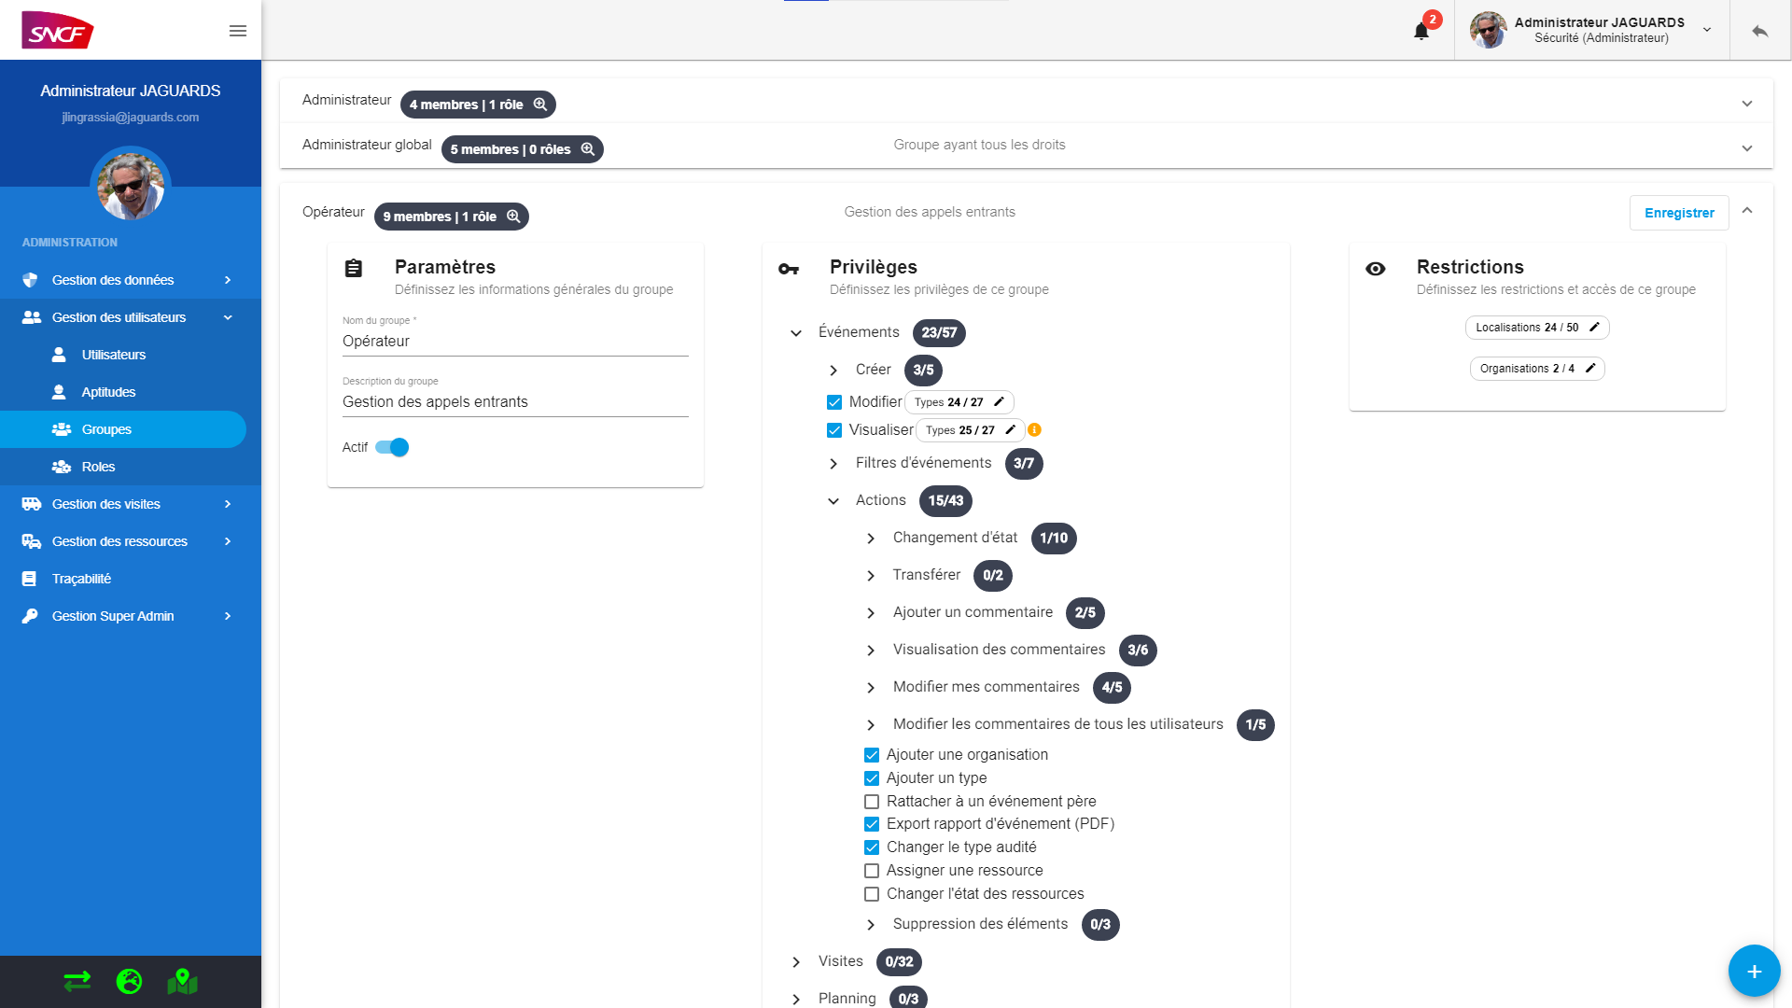Click the blue plus floating button
Screen dimensions: 1792x1008
pyautogui.click(x=1754, y=972)
